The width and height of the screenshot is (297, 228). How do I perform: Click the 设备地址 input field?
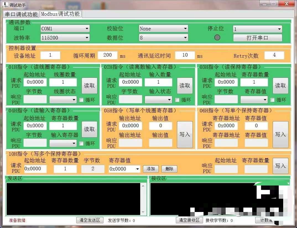point(50,55)
